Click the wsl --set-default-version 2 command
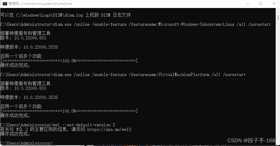This screenshot has width=280, height=146. pos(84,125)
